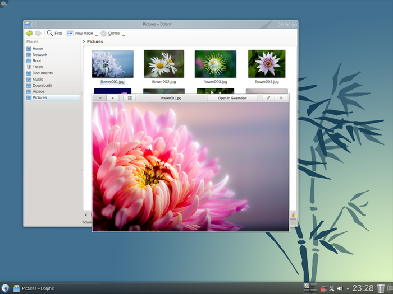Expand hidden system tray icons arrow
The height and width of the screenshot is (294, 393).
pyautogui.click(x=348, y=288)
